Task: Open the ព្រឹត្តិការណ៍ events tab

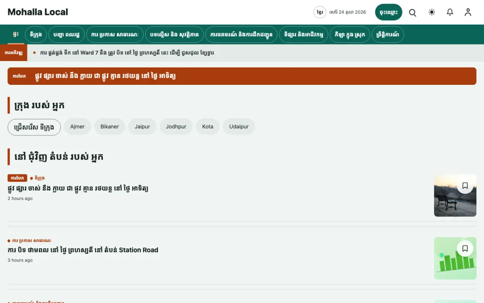Action: tap(388, 34)
